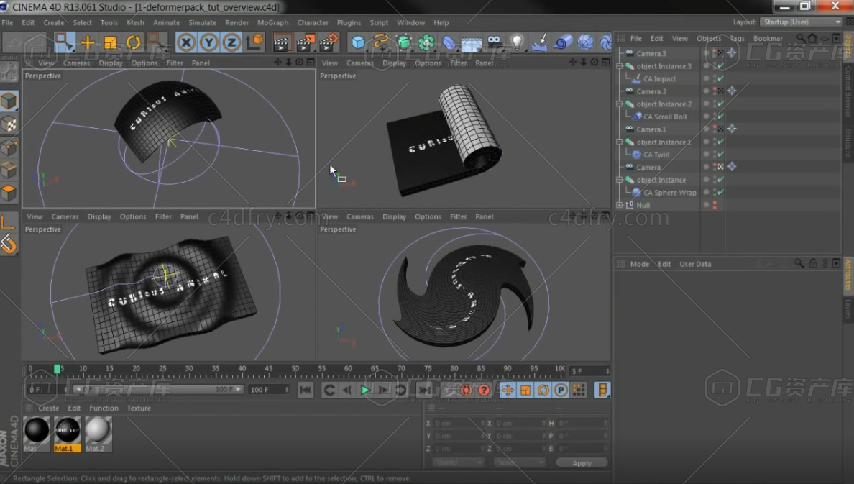Select Camera.2 in object tree

[x=651, y=91]
